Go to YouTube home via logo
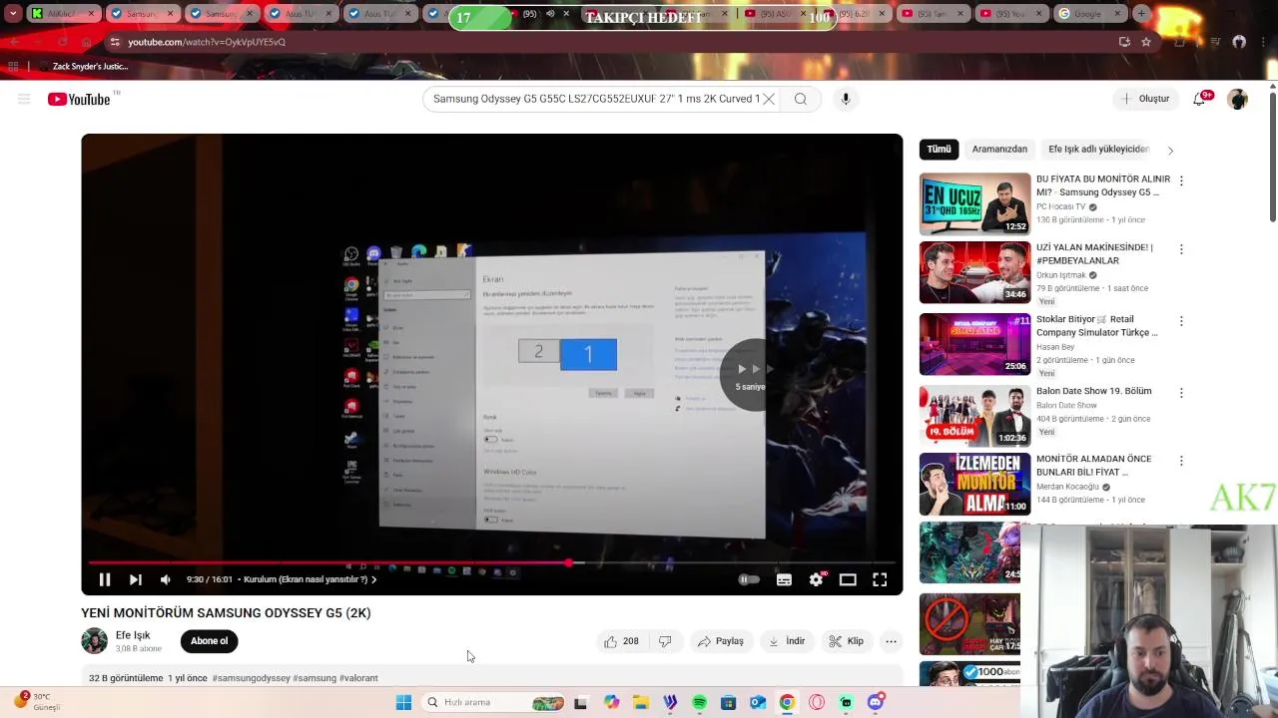Image resolution: width=1278 pixels, height=718 pixels. [x=79, y=99]
